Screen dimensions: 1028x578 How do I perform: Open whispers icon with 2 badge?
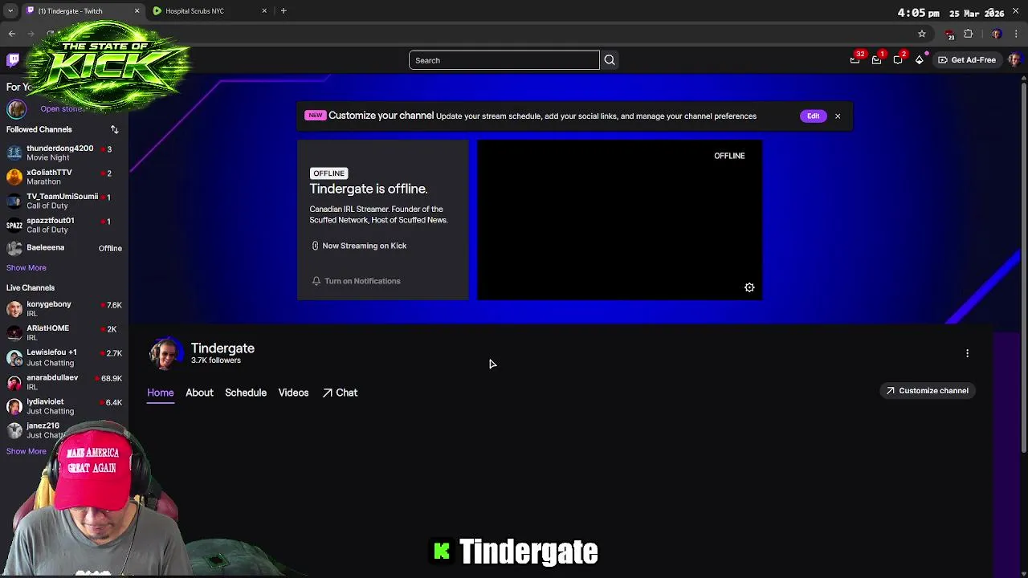pos(899,59)
